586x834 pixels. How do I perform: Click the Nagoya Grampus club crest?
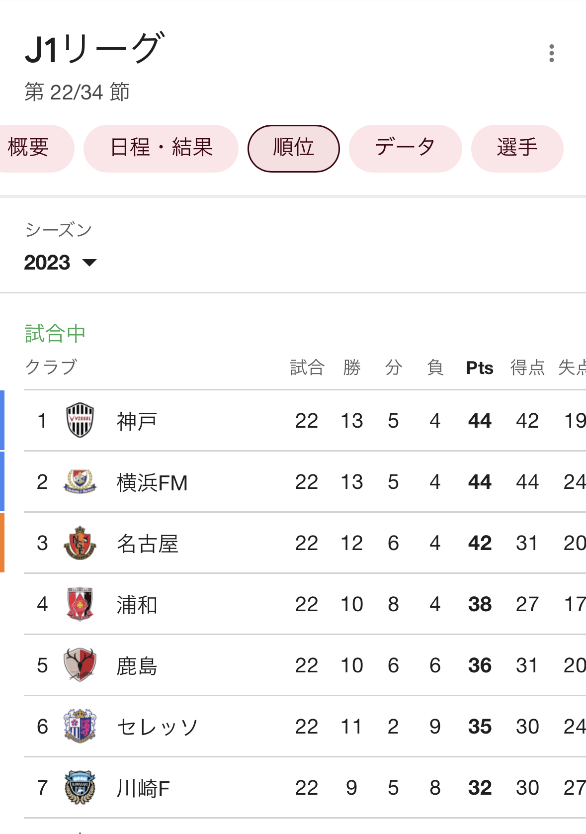tap(80, 543)
